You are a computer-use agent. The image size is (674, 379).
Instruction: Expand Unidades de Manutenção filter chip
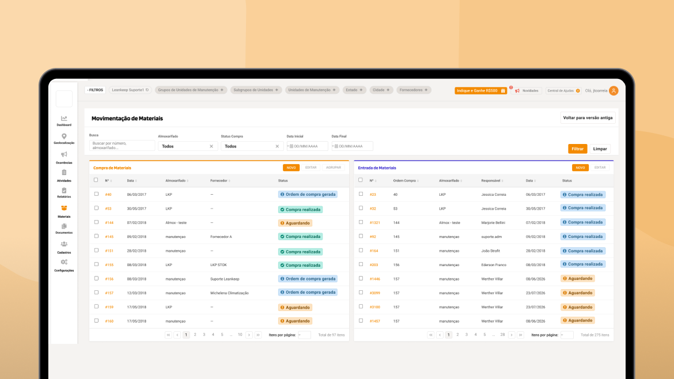tap(312, 90)
